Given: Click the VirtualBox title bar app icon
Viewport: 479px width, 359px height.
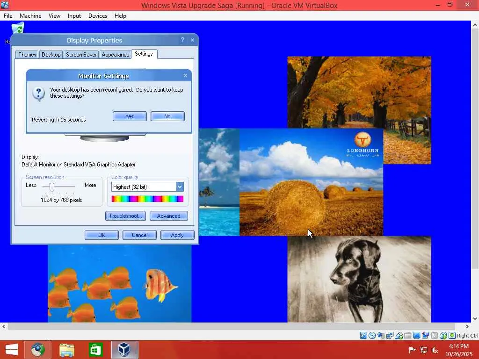Looking at the screenshot, I should click(5, 5).
